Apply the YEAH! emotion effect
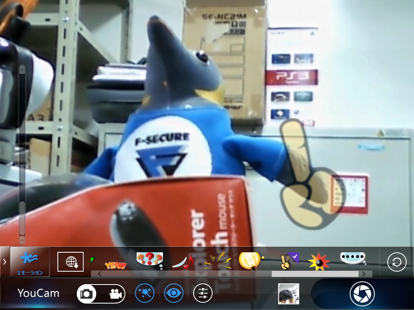The width and height of the screenshot is (414, 310). [x=115, y=265]
